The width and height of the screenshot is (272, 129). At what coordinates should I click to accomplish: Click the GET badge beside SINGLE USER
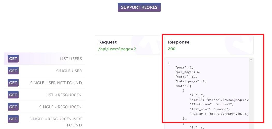point(13,71)
